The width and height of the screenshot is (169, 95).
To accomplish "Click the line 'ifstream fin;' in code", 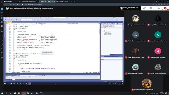I will pyautogui.click(x=21, y=60).
